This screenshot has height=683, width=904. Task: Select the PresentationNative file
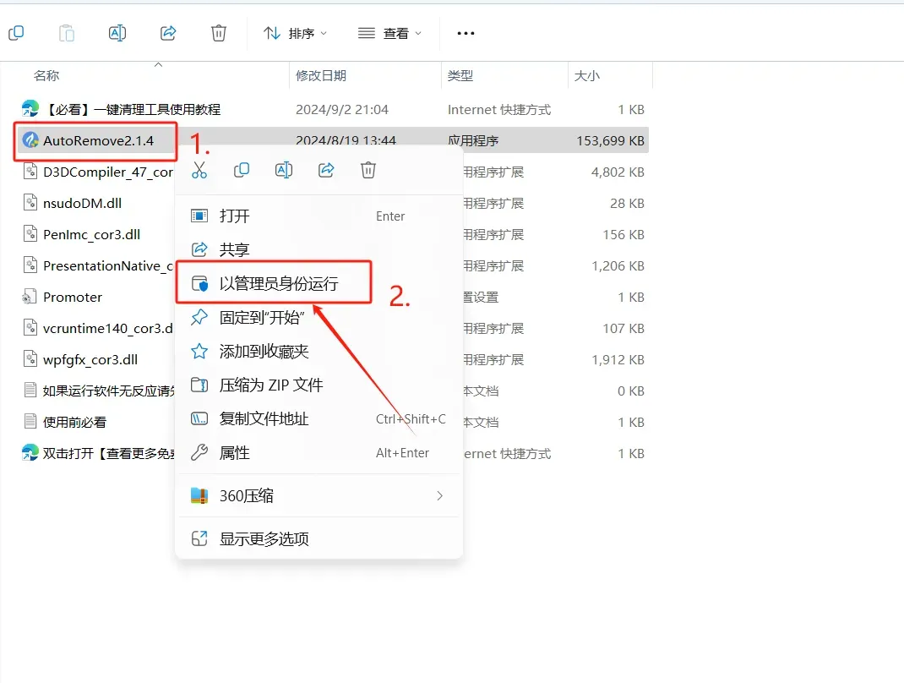click(108, 266)
